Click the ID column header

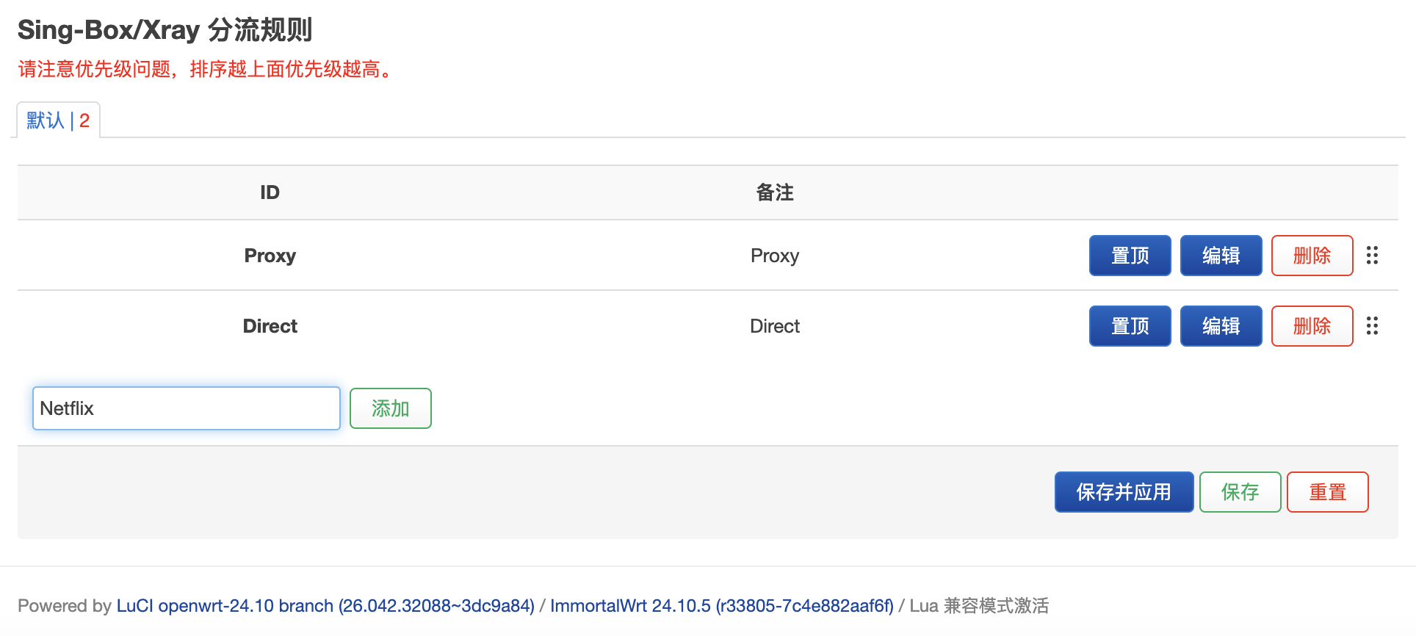click(x=270, y=192)
